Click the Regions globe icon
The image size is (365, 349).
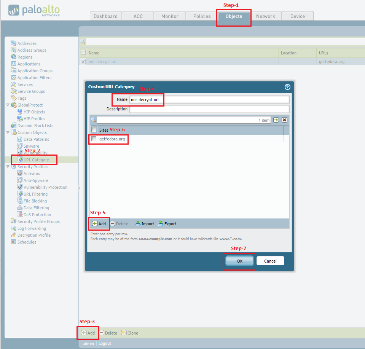pyautogui.click(x=13, y=57)
